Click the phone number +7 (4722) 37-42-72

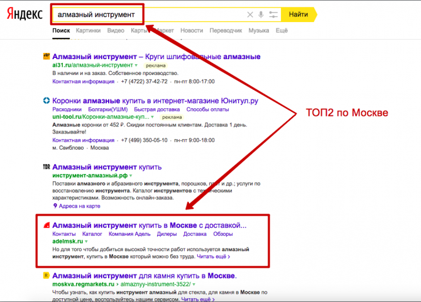pyautogui.click(x=144, y=82)
